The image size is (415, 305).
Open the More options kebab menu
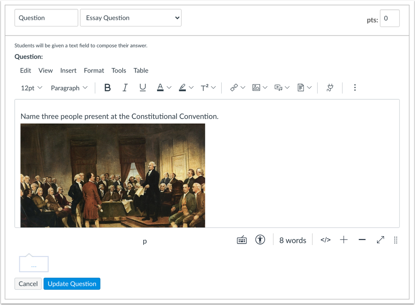(355, 87)
